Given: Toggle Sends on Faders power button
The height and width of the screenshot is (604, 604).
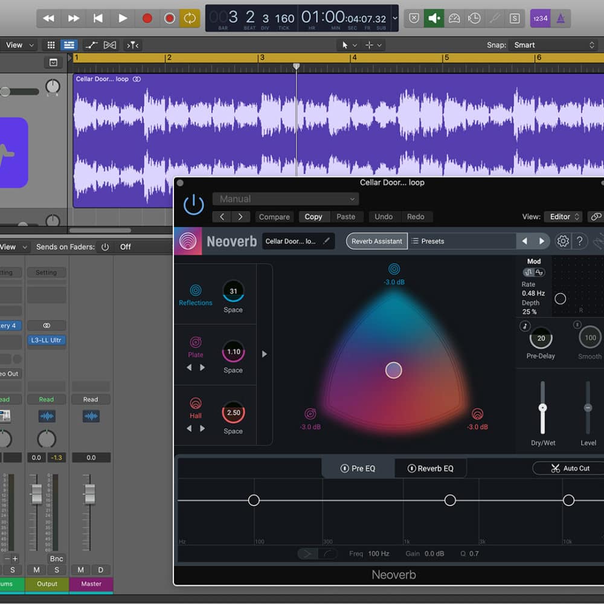Looking at the screenshot, I should pyautogui.click(x=105, y=247).
